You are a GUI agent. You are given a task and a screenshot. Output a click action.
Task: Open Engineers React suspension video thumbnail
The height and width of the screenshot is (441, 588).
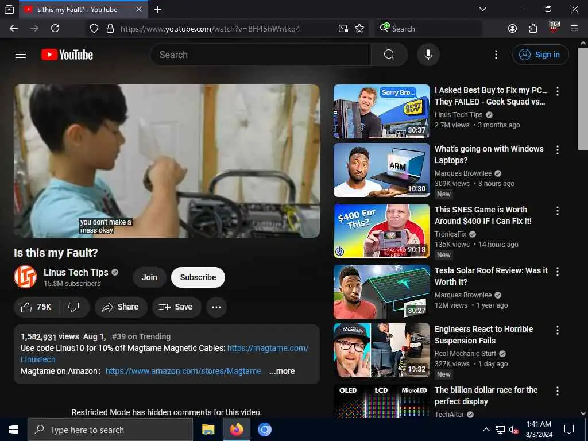[382, 350]
